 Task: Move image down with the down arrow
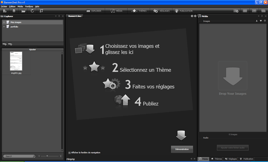261,21
